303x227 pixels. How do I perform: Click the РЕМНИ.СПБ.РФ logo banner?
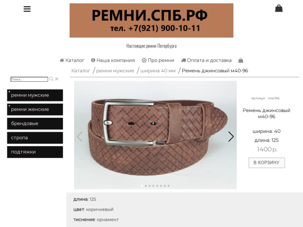coord(151,20)
